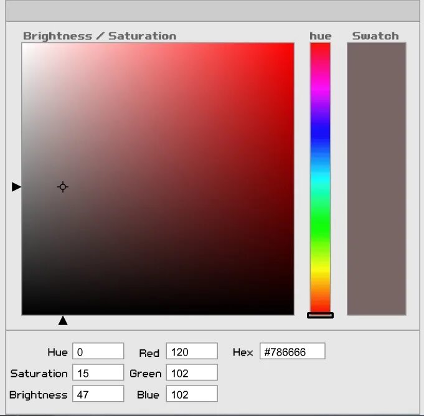Click the 'Hex' label

(243, 352)
